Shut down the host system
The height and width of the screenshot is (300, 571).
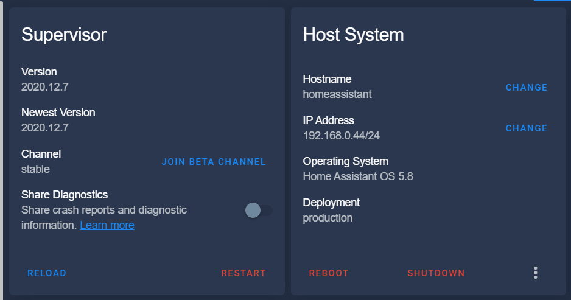click(x=436, y=273)
